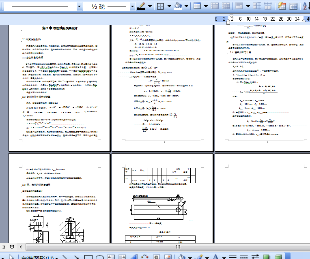Open 3-D Style icon
Viewport: 310px width, 259px height.
tap(278, 257)
